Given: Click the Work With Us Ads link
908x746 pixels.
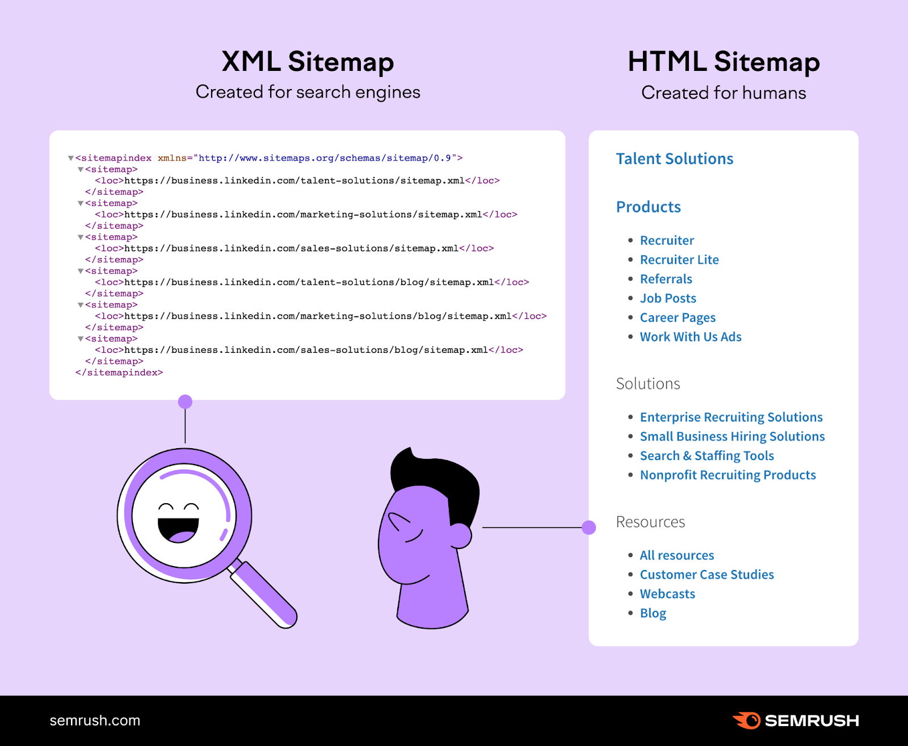Looking at the screenshot, I should pos(690,336).
